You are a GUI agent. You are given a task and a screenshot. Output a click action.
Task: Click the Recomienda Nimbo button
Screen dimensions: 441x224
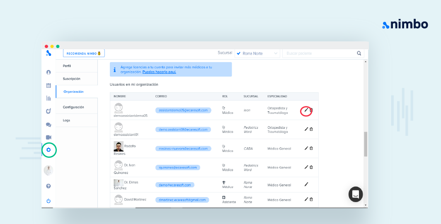84,53
